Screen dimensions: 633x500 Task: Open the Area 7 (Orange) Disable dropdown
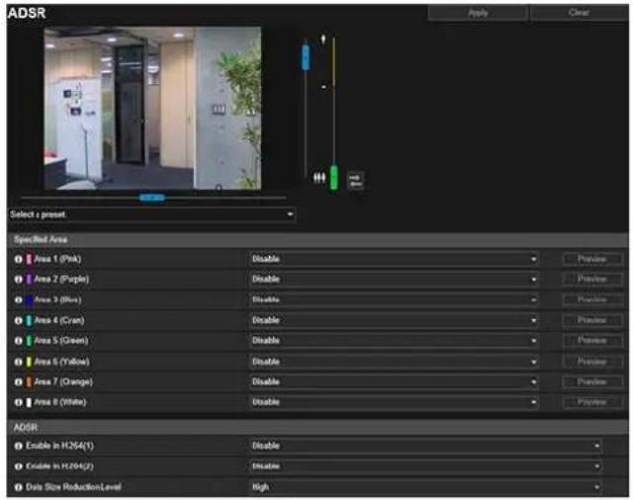(394, 381)
